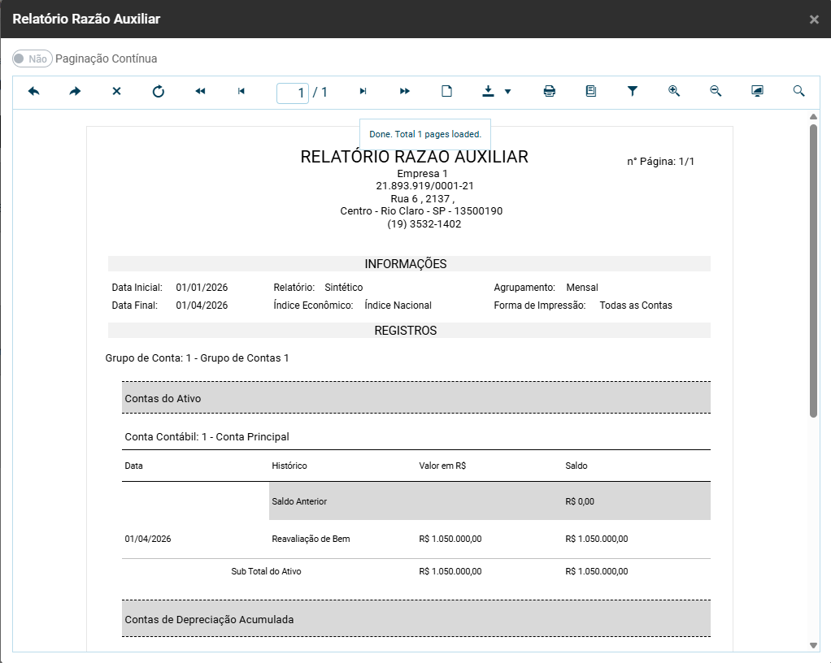
Task: Search the report with magnifier icon
Action: 798,92
